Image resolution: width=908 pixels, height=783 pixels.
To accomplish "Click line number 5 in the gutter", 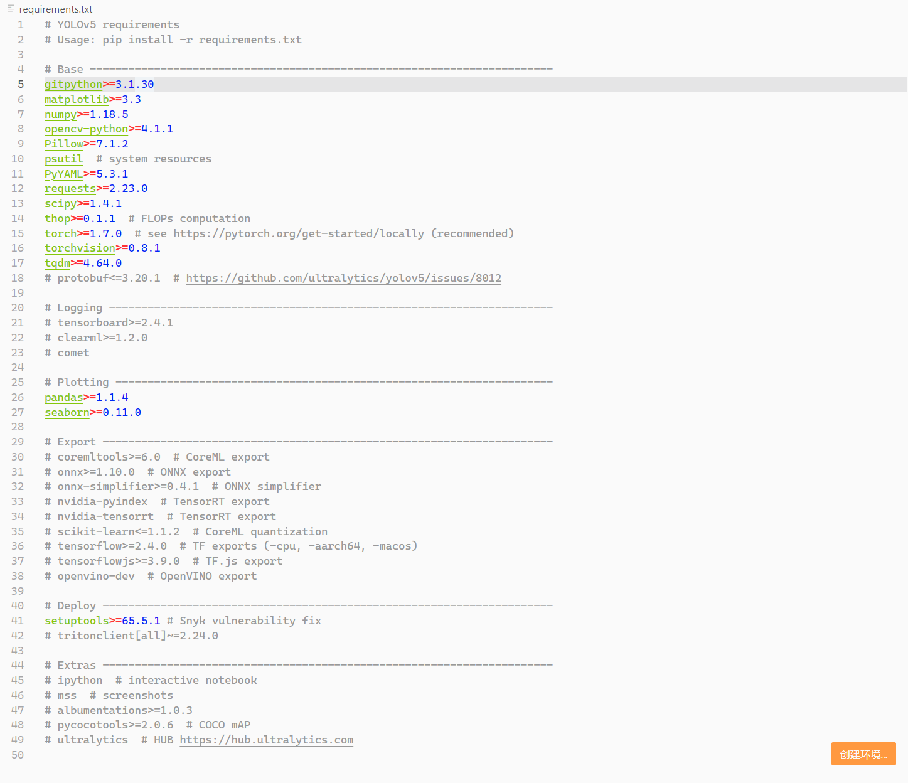I will coord(21,84).
